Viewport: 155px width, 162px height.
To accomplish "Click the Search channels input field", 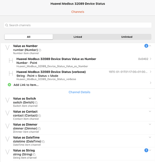I will [x=78, y=25].
